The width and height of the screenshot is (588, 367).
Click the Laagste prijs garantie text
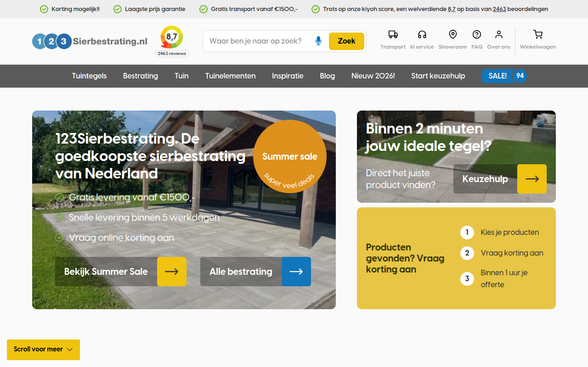pyautogui.click(x=155, y=9)
